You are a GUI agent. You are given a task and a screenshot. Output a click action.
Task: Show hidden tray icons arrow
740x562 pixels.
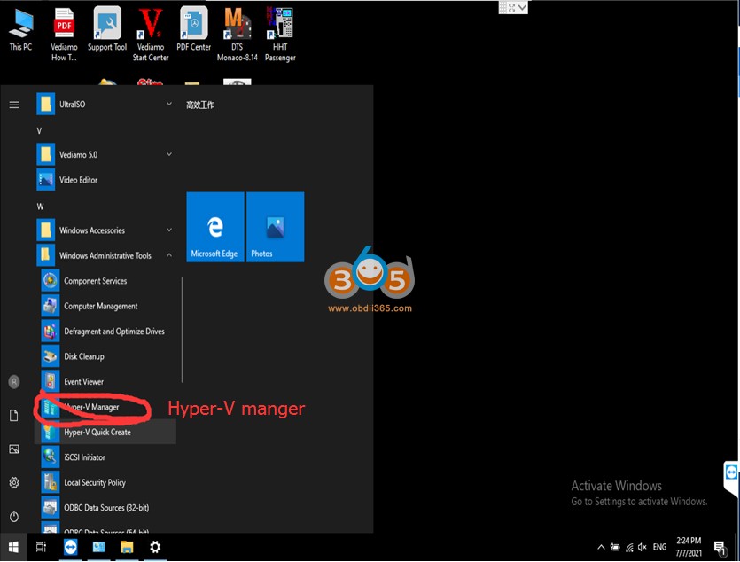coord(601,547)
